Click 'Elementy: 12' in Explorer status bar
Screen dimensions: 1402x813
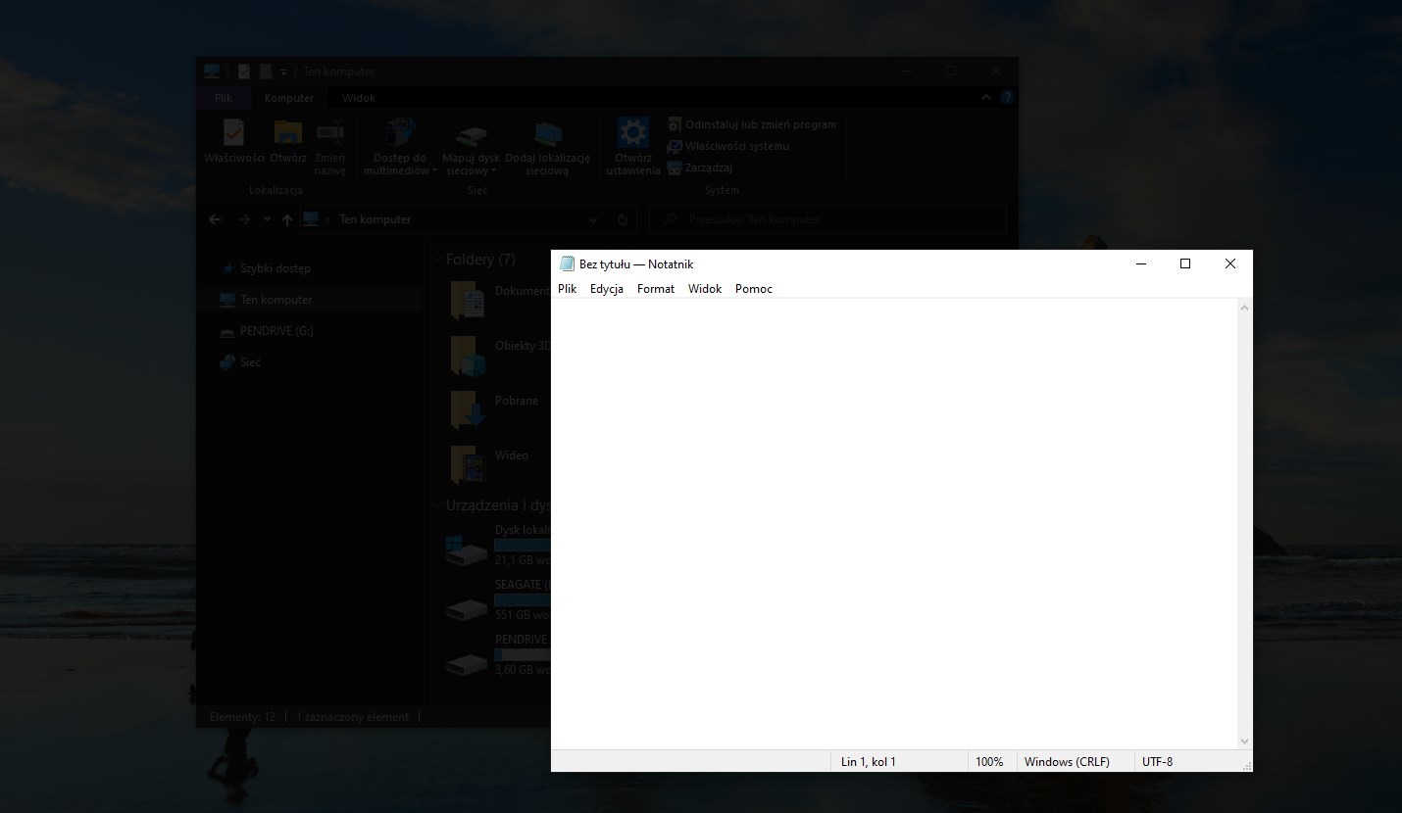point(242,717)
